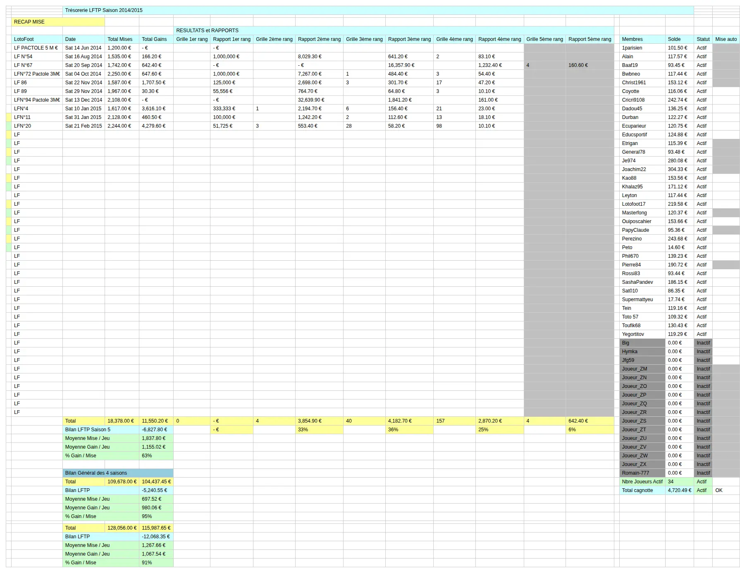Select the 'Mise auto' column header
Image resolution: width=740 pixels, height=573 pixels.
[726, 39]
